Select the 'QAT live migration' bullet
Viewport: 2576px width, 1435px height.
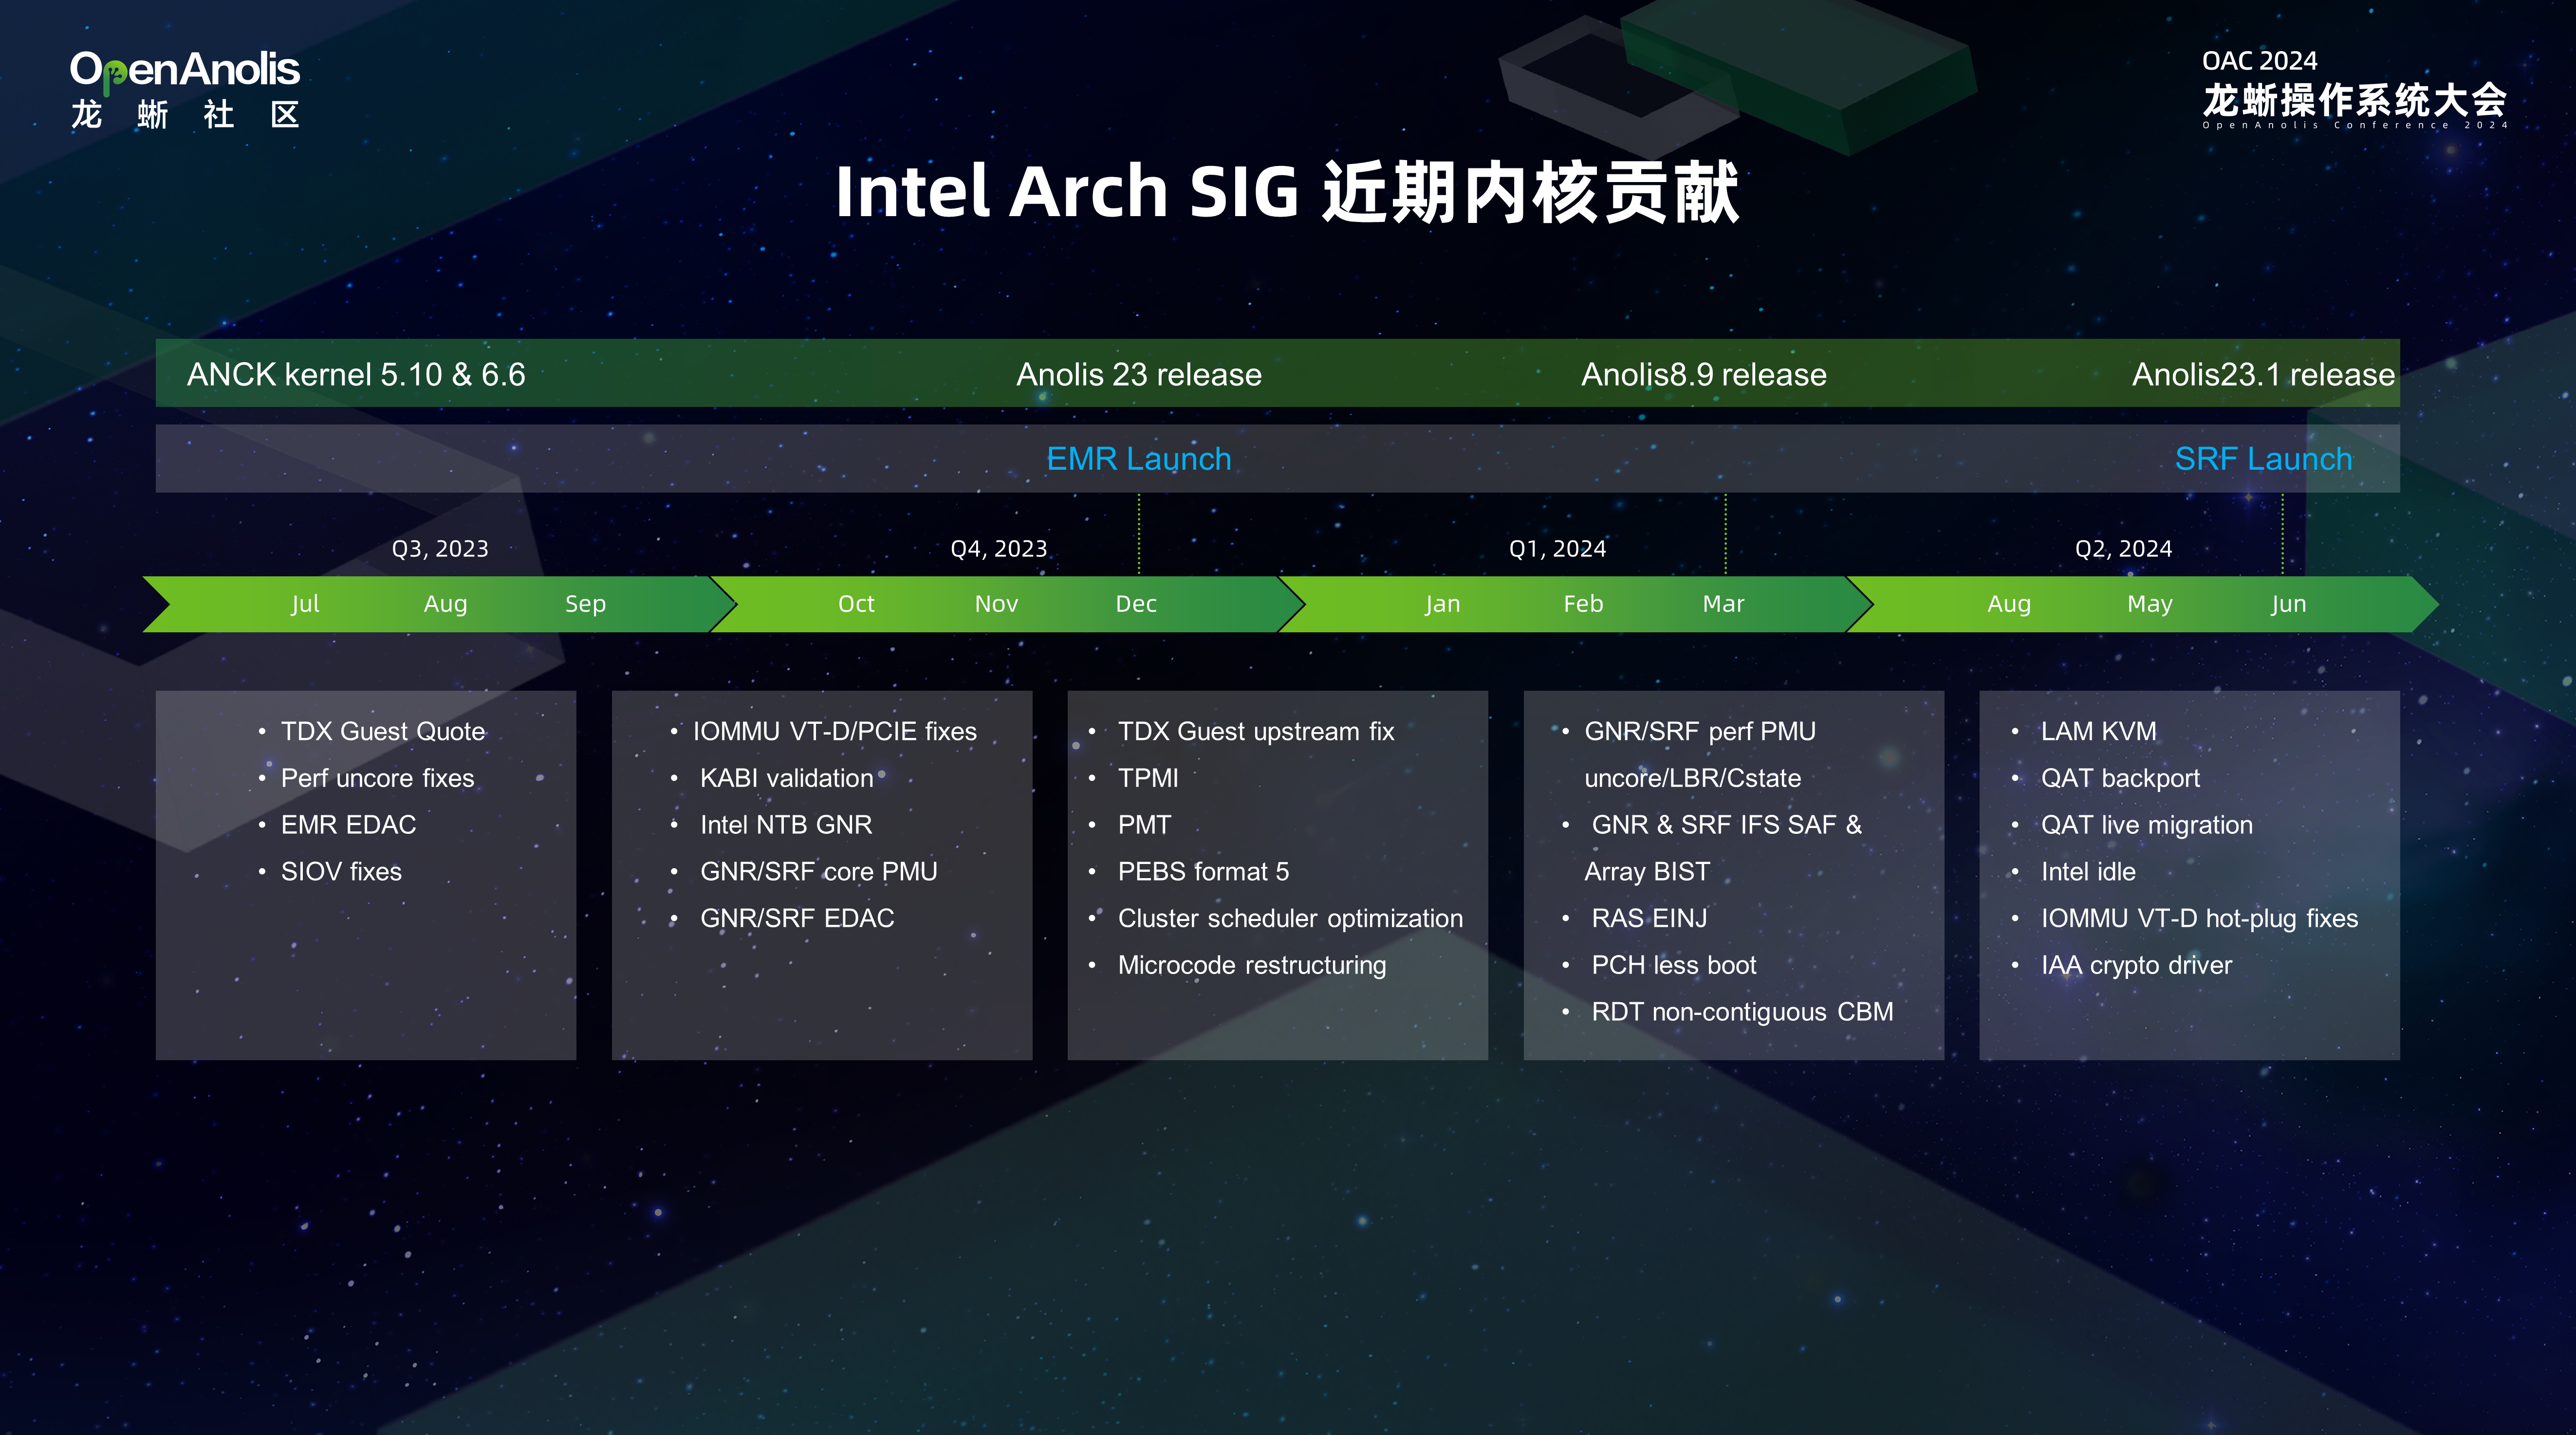click(2146, 825)
